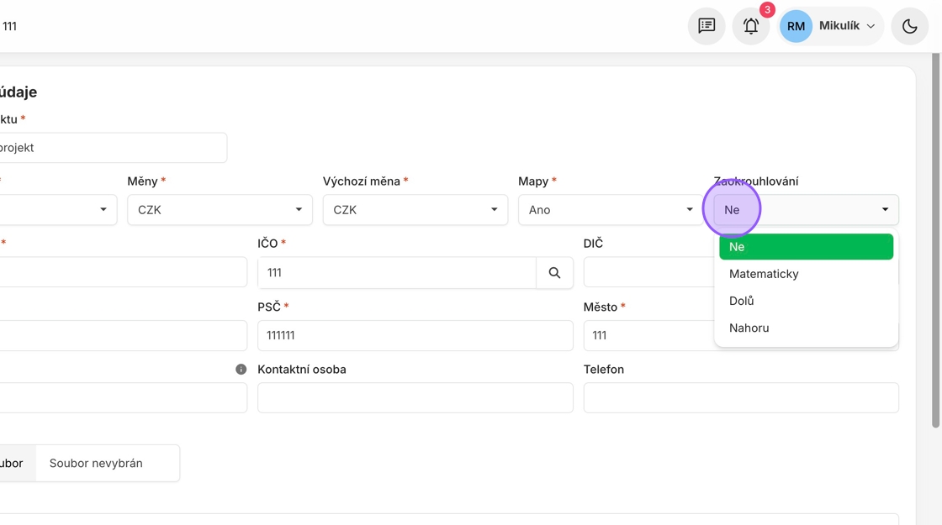Image resolution: width=942 pixels, height=525 pixels.
Task: Open the partially visible leftmost dropdown
Action: click(58, 209)
